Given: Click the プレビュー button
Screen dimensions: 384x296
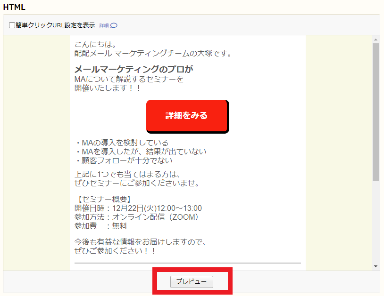Looking at the screenshot, I should pyautogui.click(x=192, y=282).
